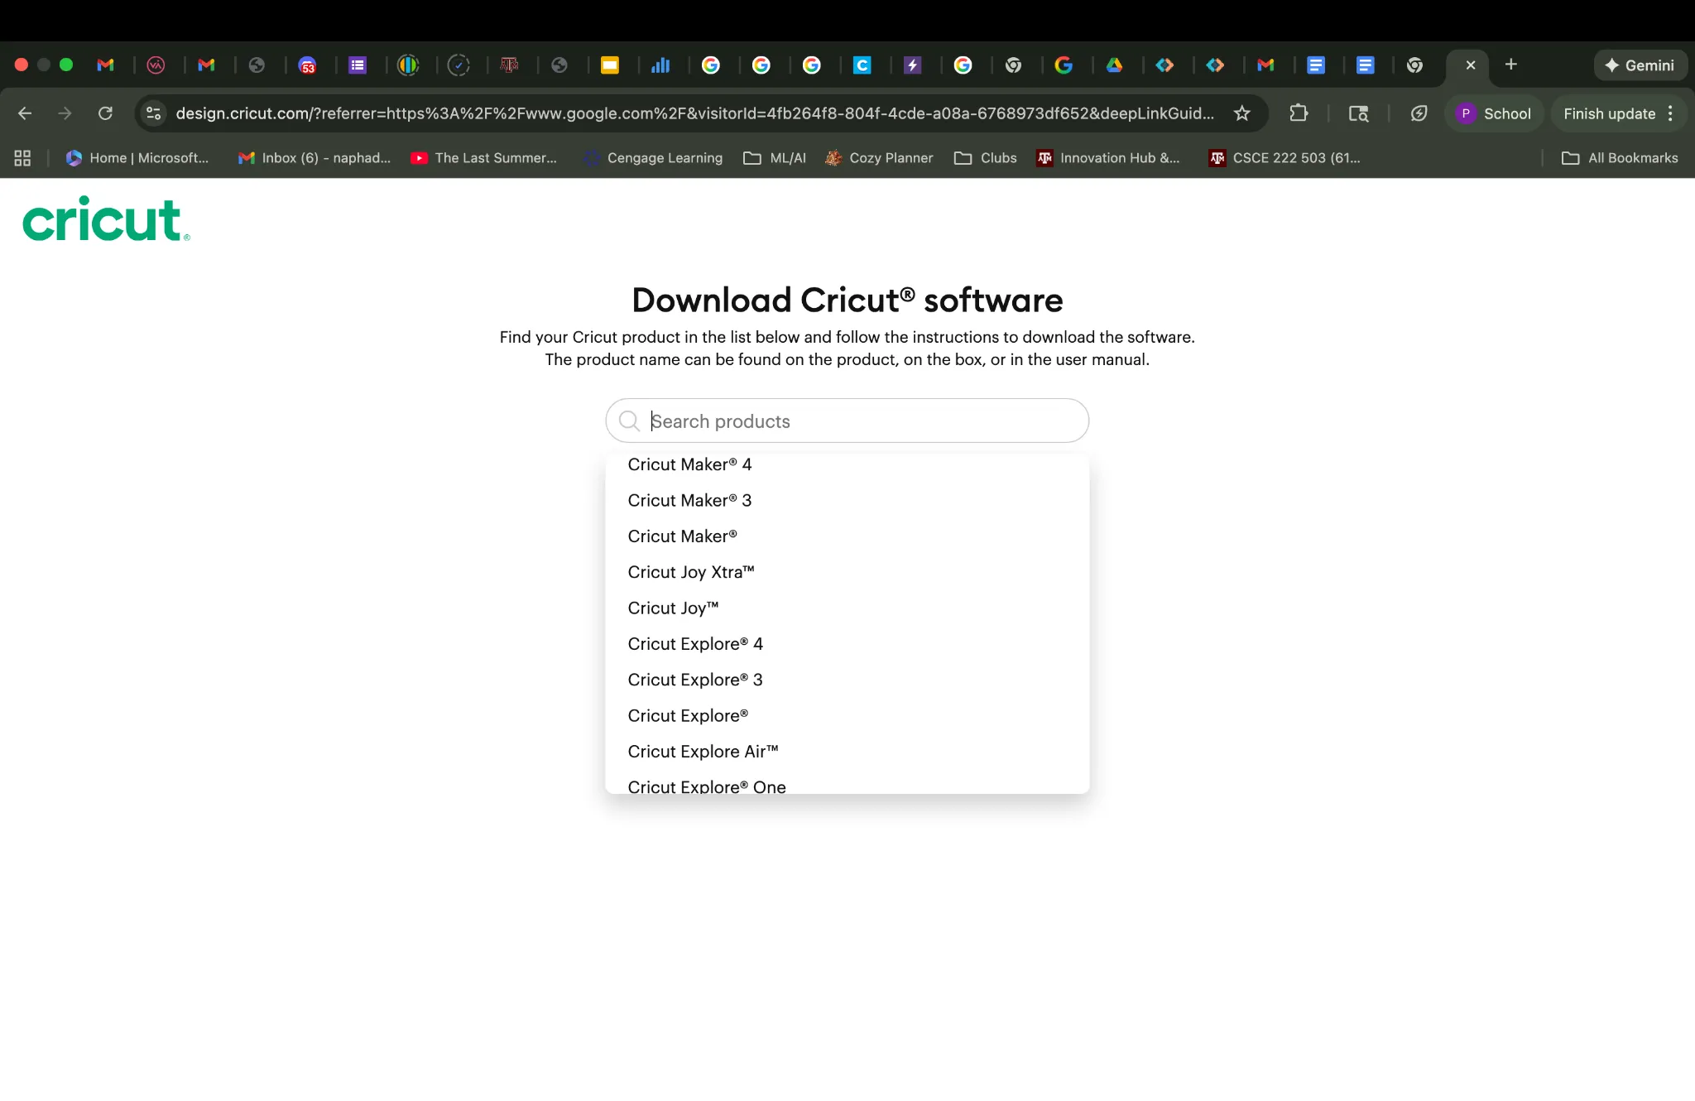Select Cricut Maker 4 from the list
1695x1101 pixels.
(847, 464)
